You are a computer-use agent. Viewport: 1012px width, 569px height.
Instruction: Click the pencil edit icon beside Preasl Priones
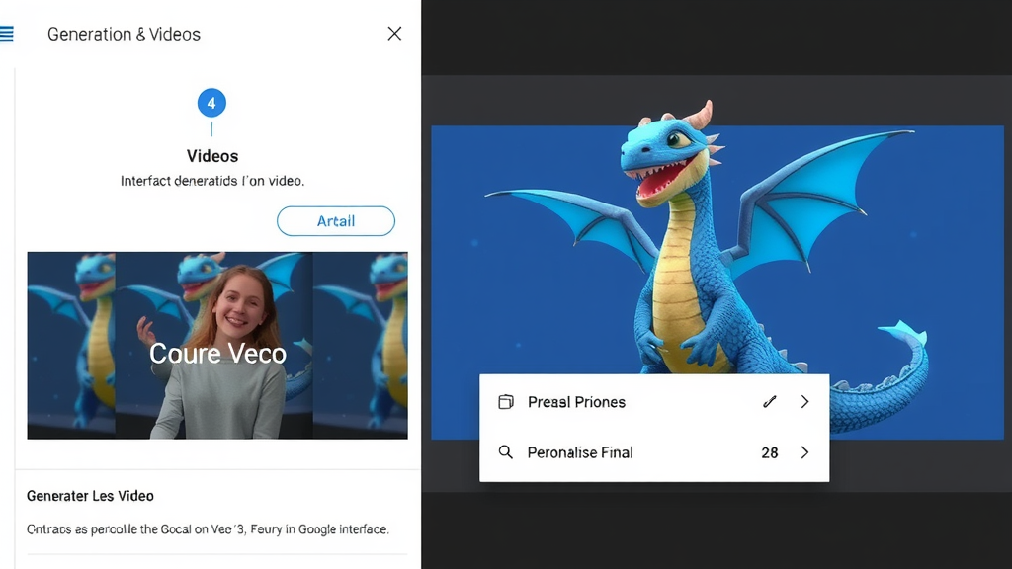[770, 402]
